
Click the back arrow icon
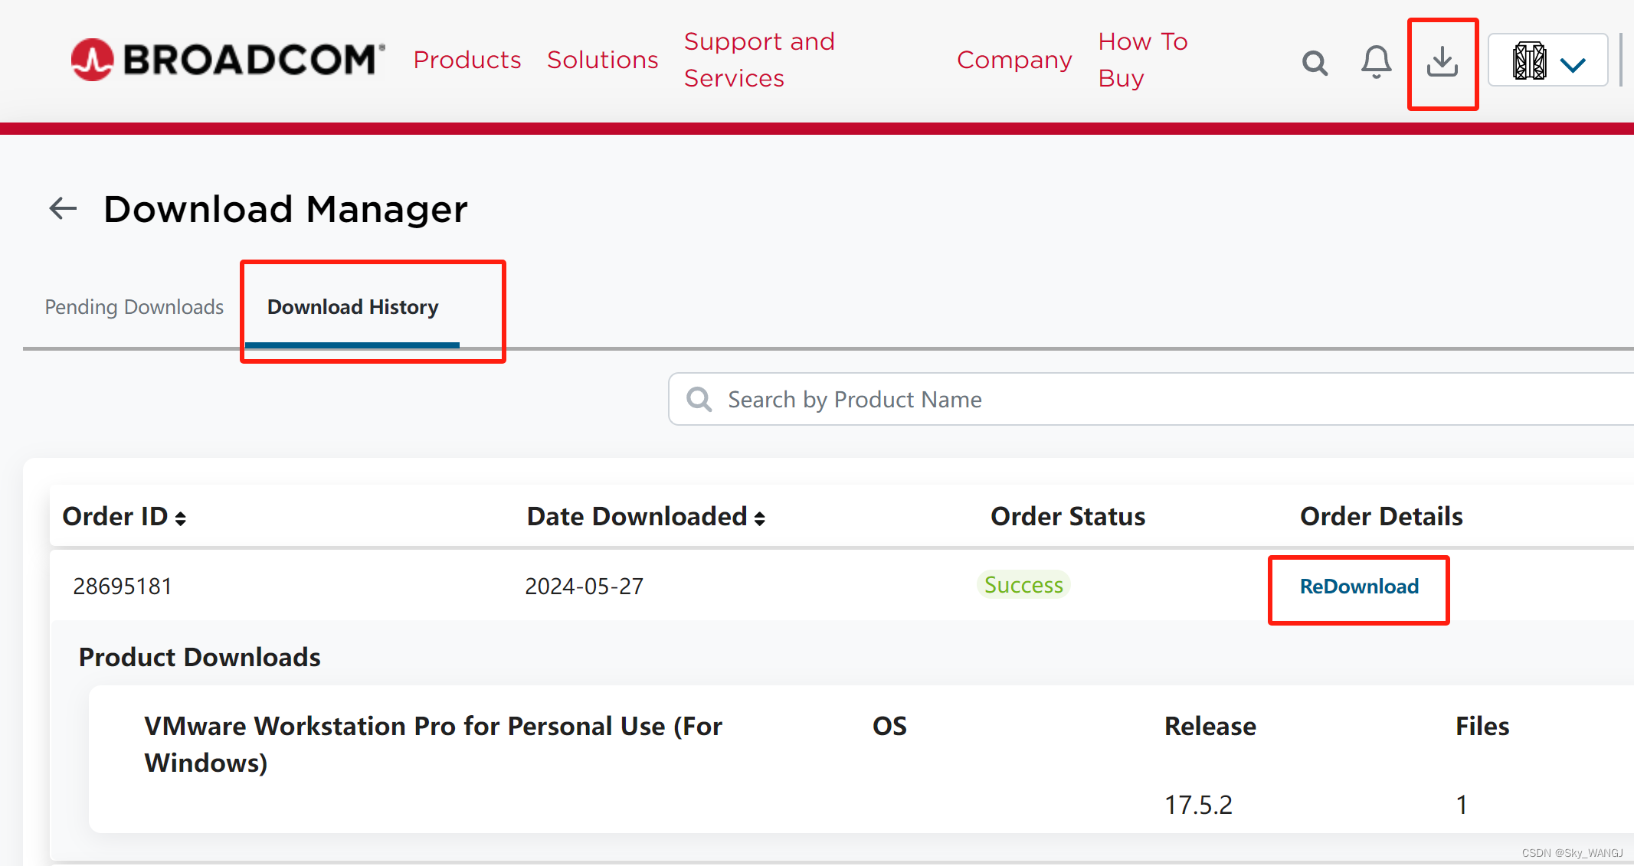[x=61, y=208]
